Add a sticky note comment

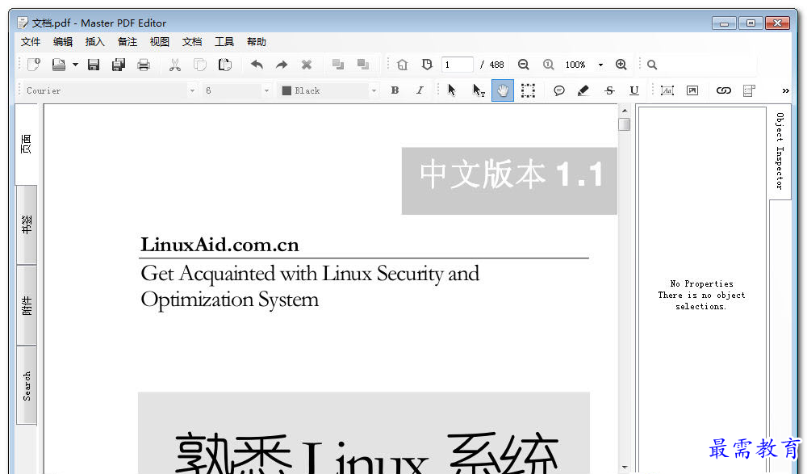click(x=559, y=90)
